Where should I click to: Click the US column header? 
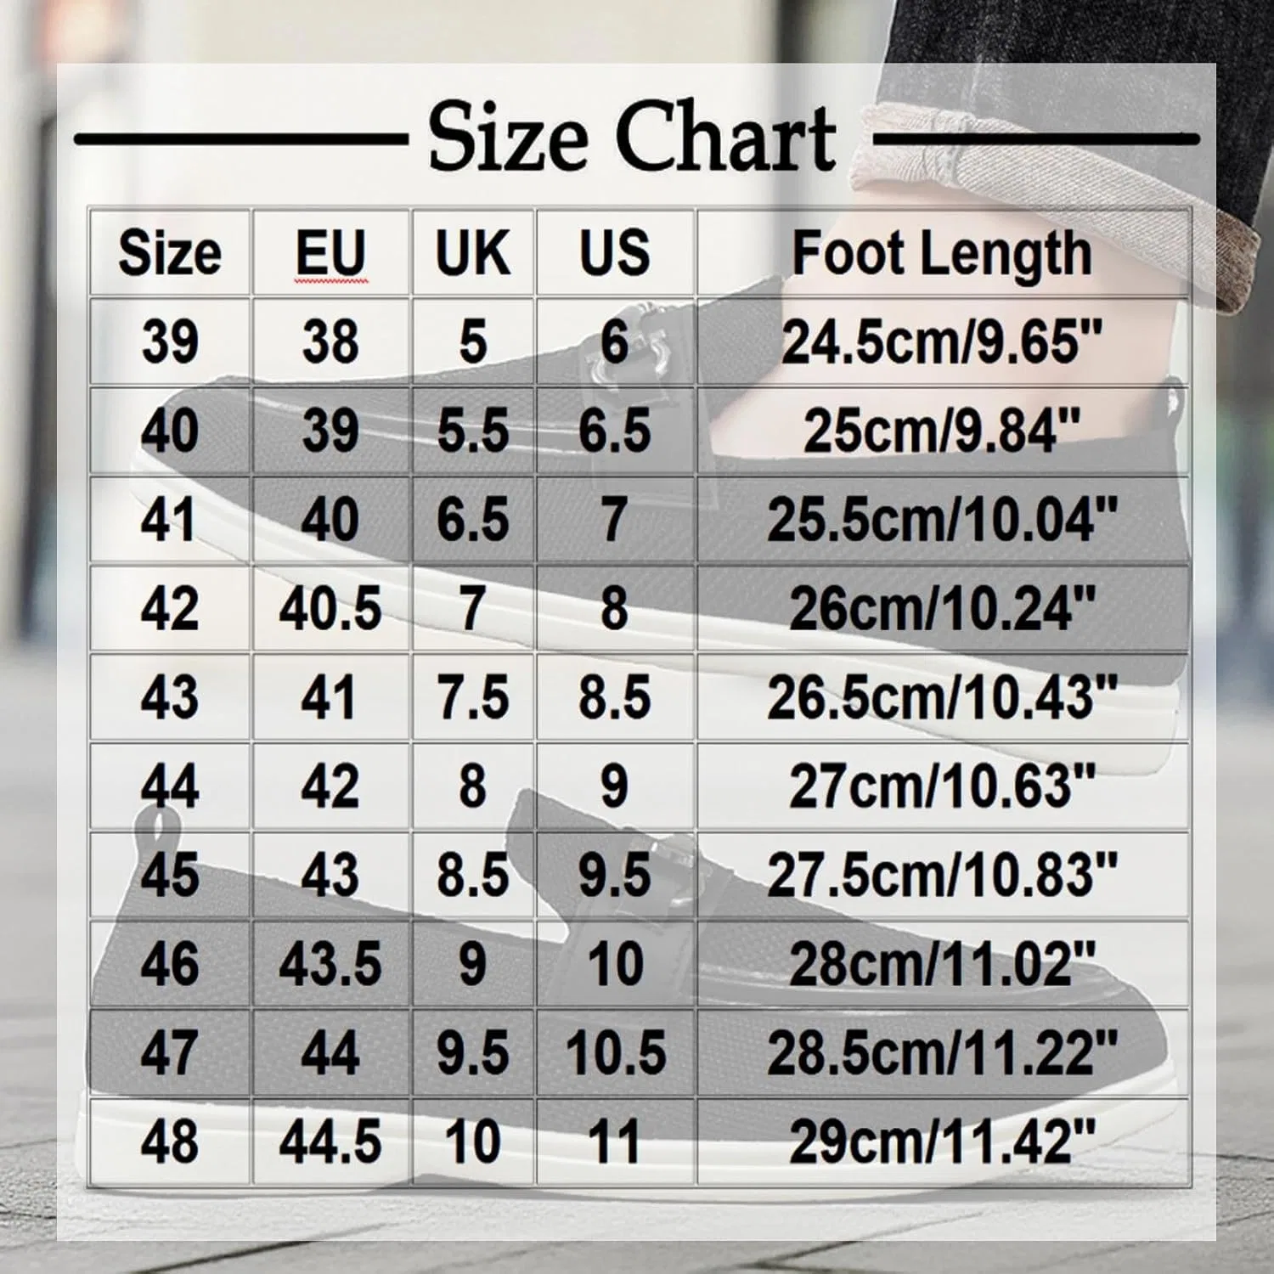coord(615,253)
